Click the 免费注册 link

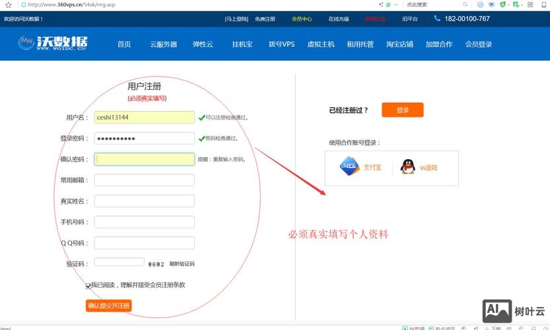(265, 19)
